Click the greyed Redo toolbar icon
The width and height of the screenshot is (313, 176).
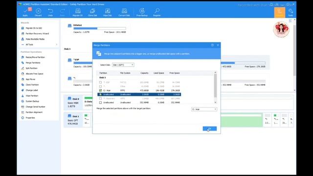click(x=62, y=12)
